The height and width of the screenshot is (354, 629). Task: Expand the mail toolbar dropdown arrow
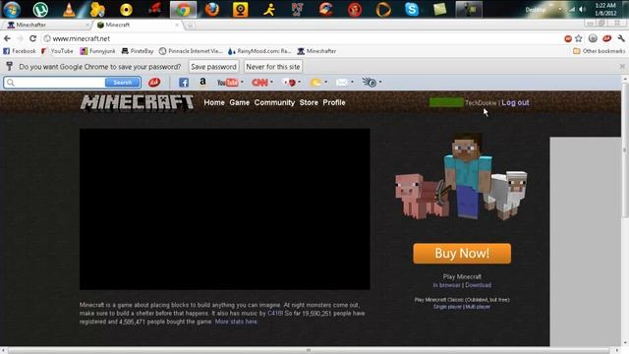pyautogui.click(x=352, y=83)
